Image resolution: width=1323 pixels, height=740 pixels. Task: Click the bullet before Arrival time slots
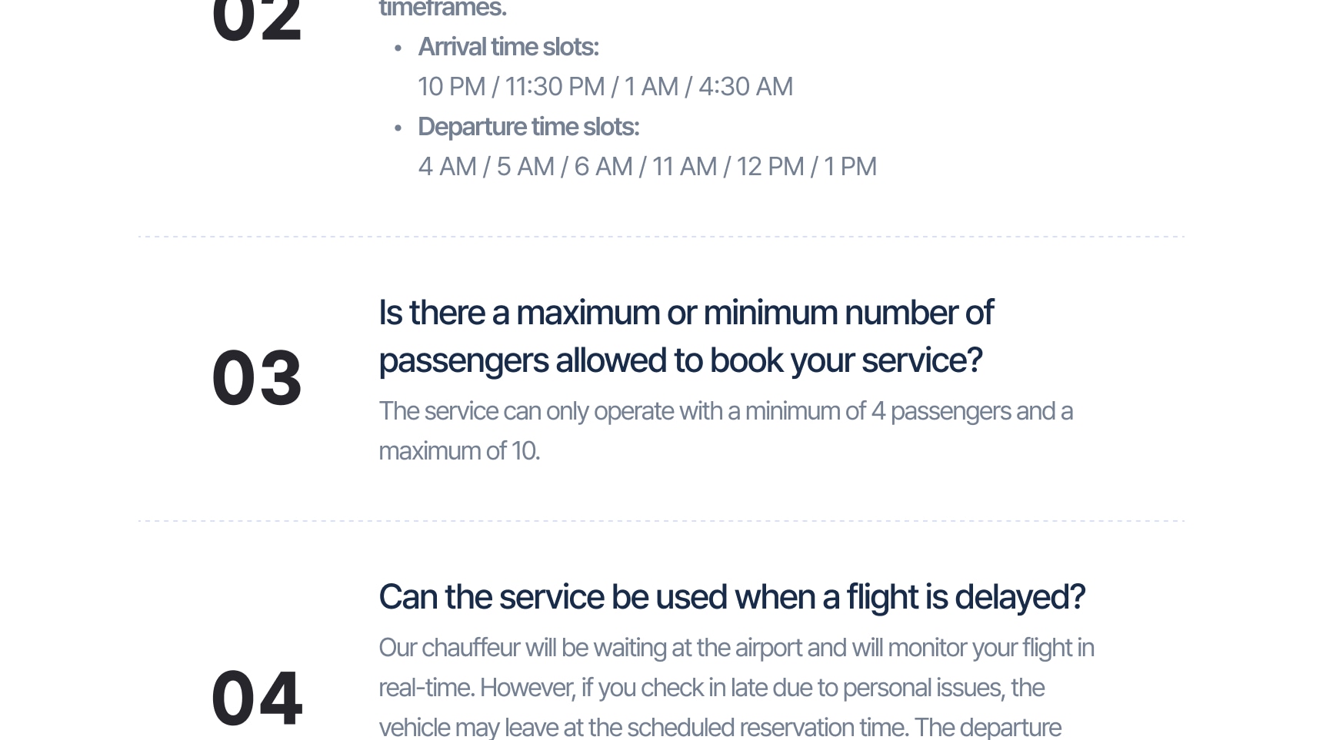[398, 48]
